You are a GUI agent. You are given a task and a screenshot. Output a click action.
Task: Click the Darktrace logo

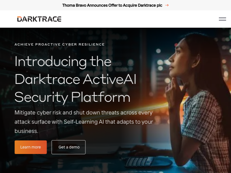pos(39,19)
